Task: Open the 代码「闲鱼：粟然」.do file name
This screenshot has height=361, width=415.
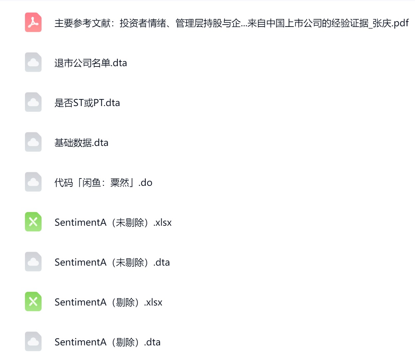Action: point(103,182)
